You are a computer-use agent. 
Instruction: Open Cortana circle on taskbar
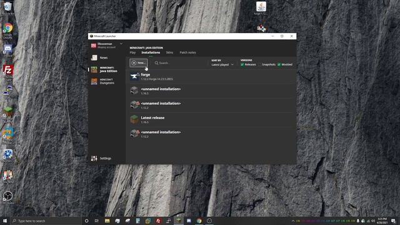(86, 221)
